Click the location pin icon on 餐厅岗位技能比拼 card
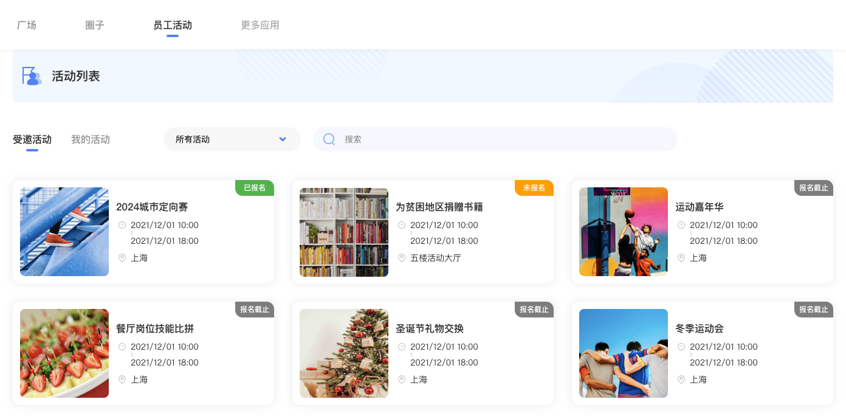The height and width of the screenshot is (416, 846). pos(122,380)
